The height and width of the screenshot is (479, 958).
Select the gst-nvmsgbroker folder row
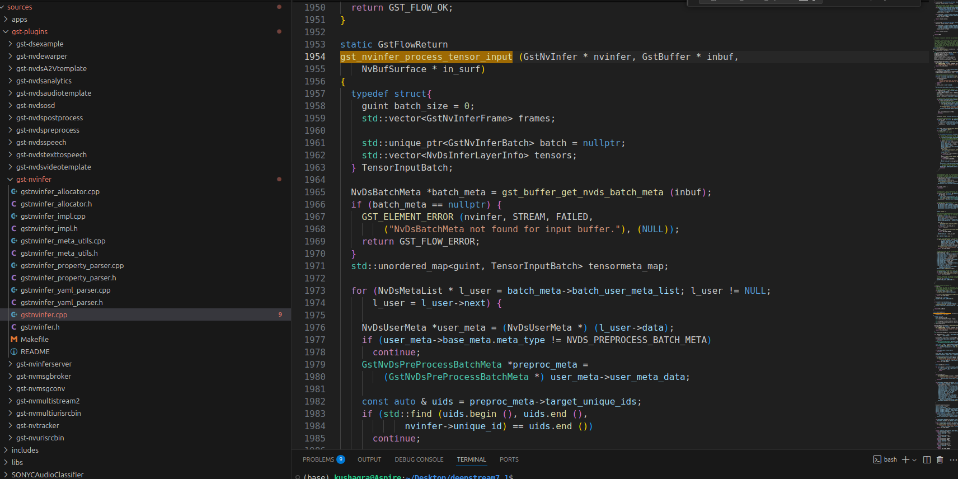click(x=145, y=376)
